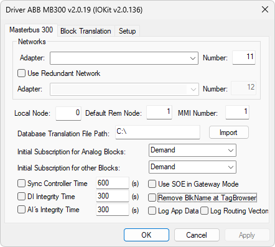This screenshot has height=247, width=275.
Task: Open the primary network Adapter dropdown
Action: 124,58
